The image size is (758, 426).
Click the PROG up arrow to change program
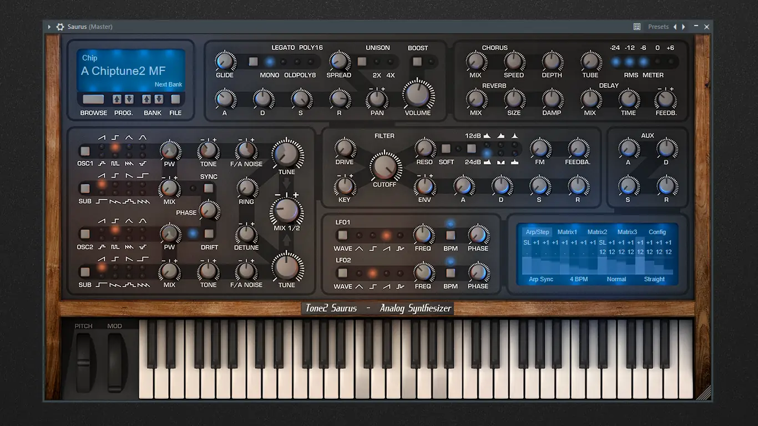(115, 98)
